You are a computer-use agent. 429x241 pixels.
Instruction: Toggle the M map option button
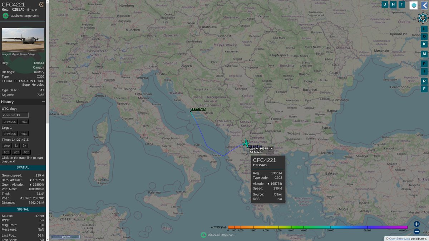[424, 54]
